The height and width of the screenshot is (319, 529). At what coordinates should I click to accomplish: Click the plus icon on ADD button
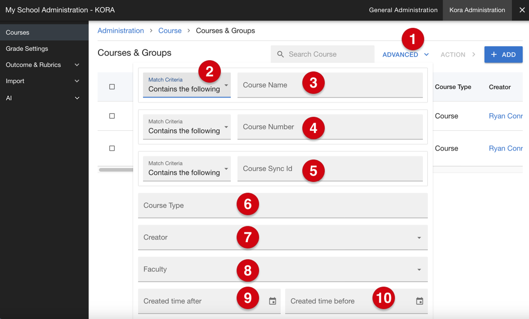(493, 54)
